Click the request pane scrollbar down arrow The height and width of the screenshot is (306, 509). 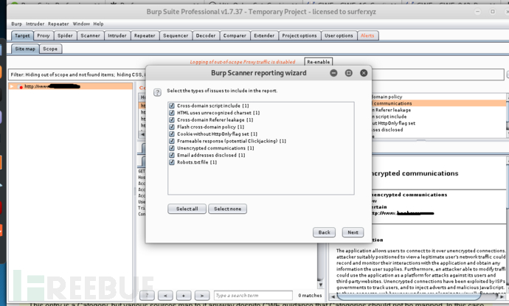321,285
